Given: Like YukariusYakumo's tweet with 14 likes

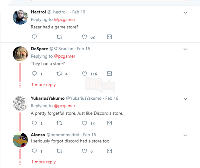Looking at the screenshot, I should (x=84, y=123).
